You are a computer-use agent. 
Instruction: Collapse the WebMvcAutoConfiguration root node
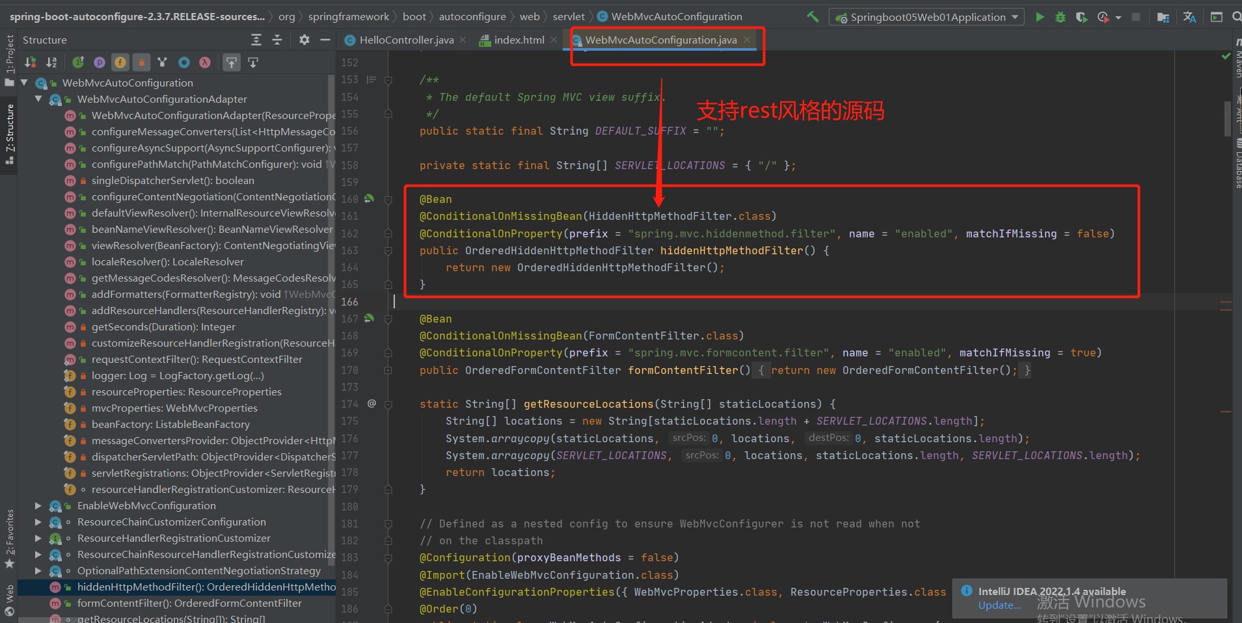24,83
